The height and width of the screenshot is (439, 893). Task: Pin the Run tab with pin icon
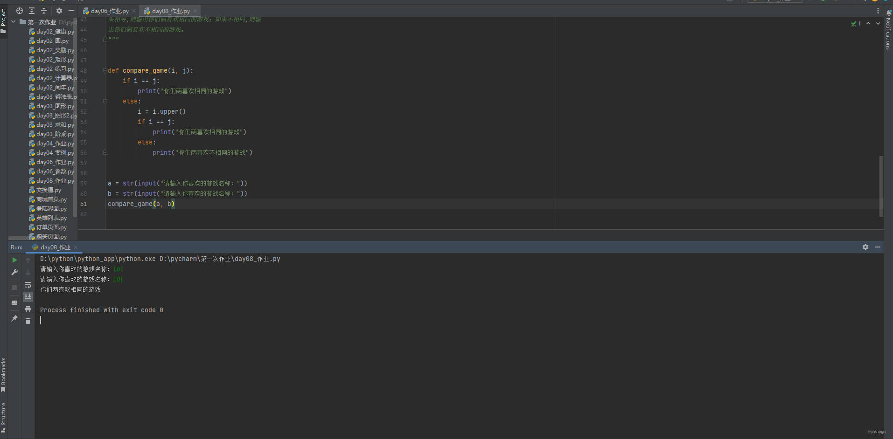pos(14,318)
